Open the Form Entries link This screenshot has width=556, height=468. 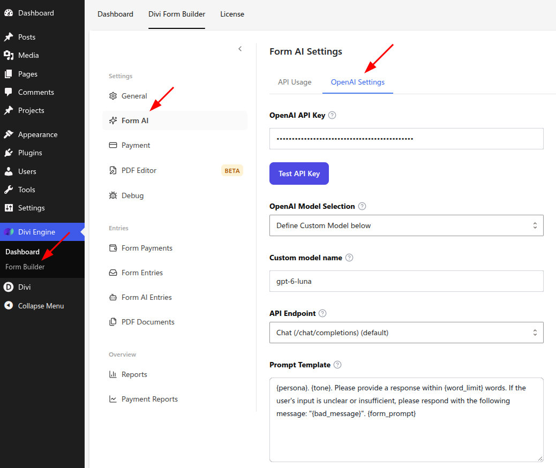click(x=142, y=273)
